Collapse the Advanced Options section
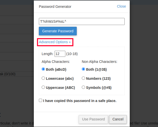The width and height of the screenshot is (158, 127). (55, 42)
